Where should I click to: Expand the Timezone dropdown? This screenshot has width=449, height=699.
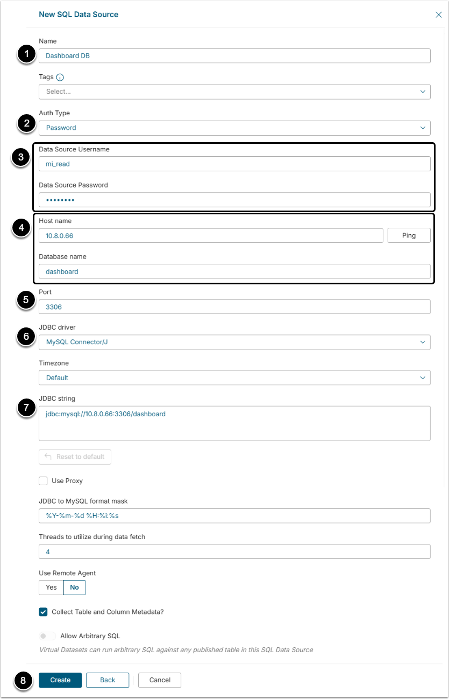coord(234,378)
